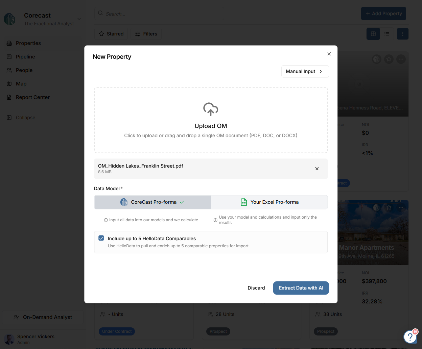Toggle the Starred filter
This screenshot has height=349, width=422.
(111, 34)
